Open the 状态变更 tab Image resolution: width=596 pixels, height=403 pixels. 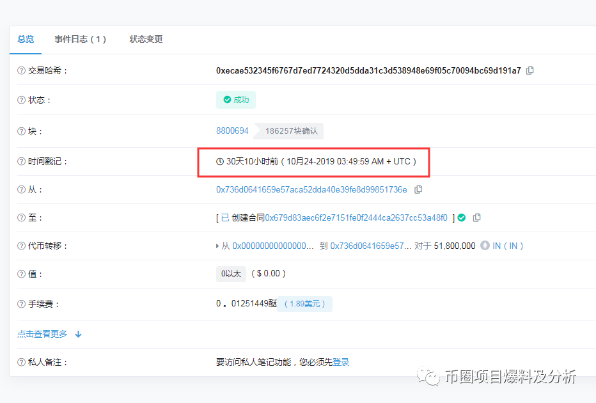146,39
